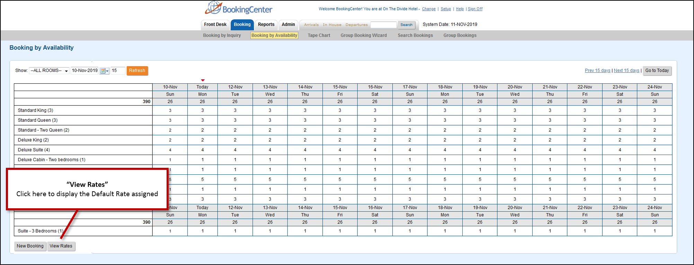Click the red Today marker arrow
694x265 pixels.
click(203, 80)
